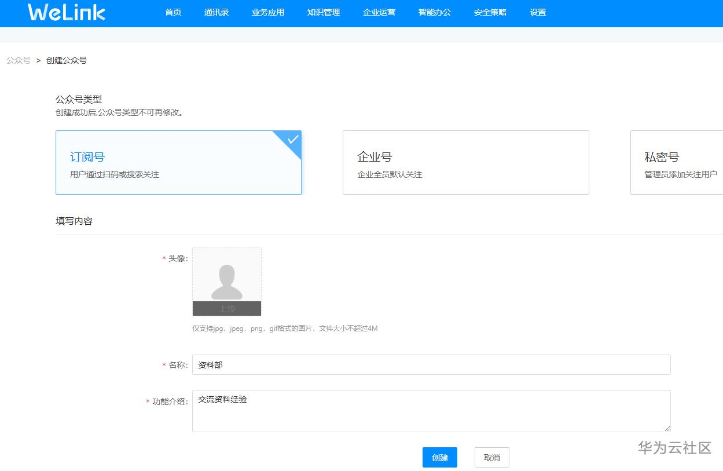
Task: Click the text 创建公众号 in breadcrumb
Action: coord(67,60)
